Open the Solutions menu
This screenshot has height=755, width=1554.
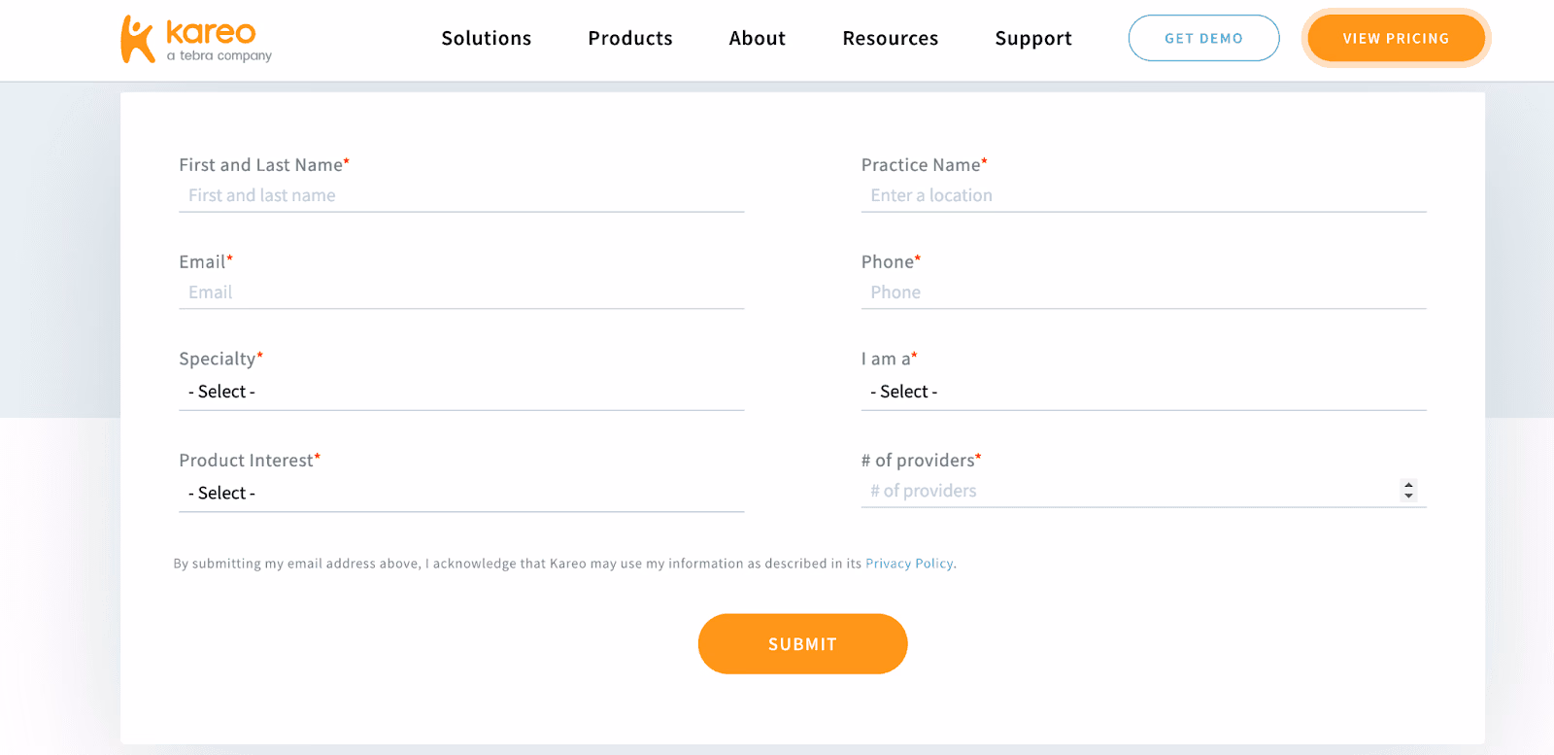tap(487, 38)
